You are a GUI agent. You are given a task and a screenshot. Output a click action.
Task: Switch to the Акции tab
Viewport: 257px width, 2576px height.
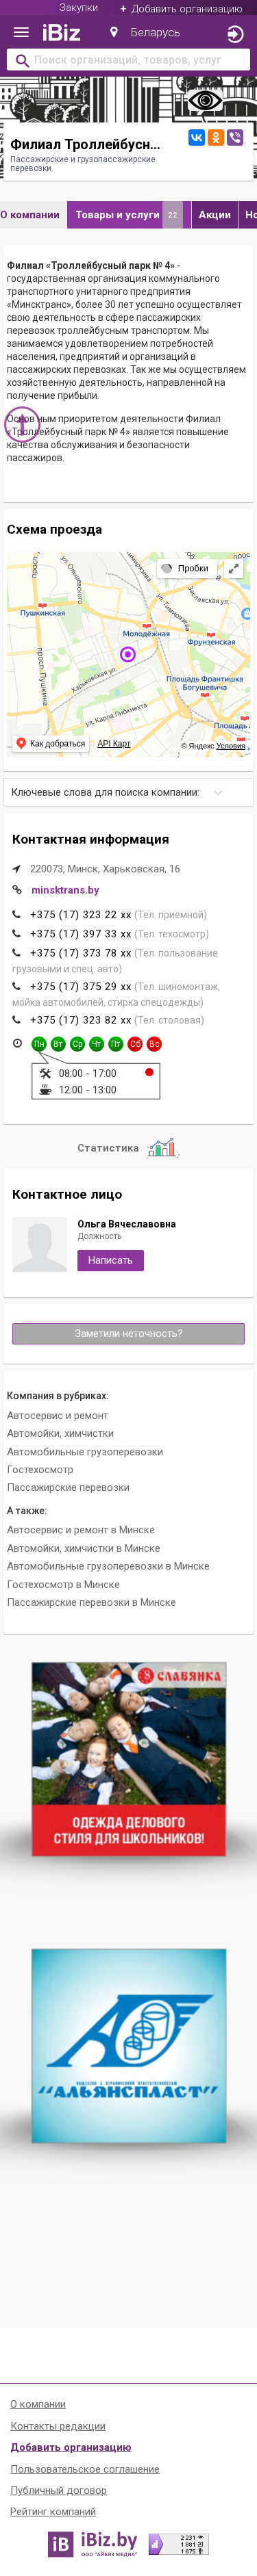[x=215, y=214]
